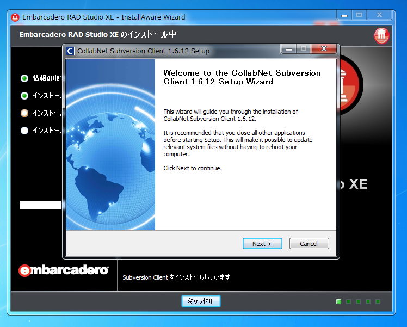Click 'This wizard will guide you' paragraph
Viewport: 407px width, 327px height.
(231, 115)
